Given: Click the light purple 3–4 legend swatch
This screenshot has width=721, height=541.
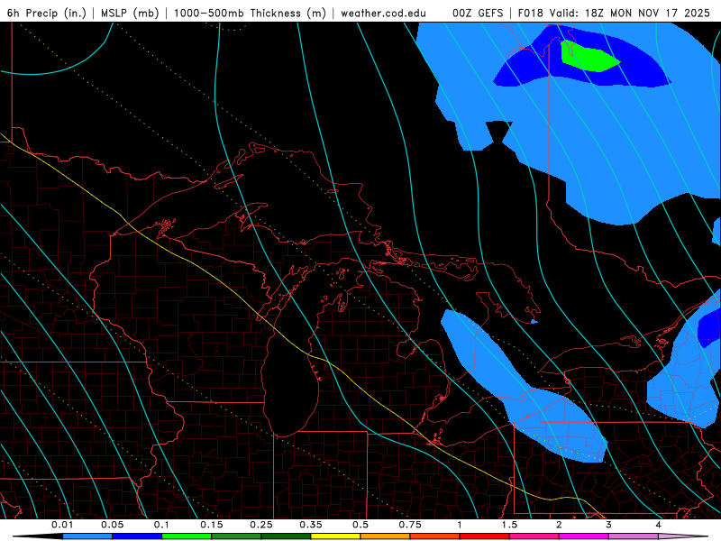Looking at the screenshot, I should point(634,536).
